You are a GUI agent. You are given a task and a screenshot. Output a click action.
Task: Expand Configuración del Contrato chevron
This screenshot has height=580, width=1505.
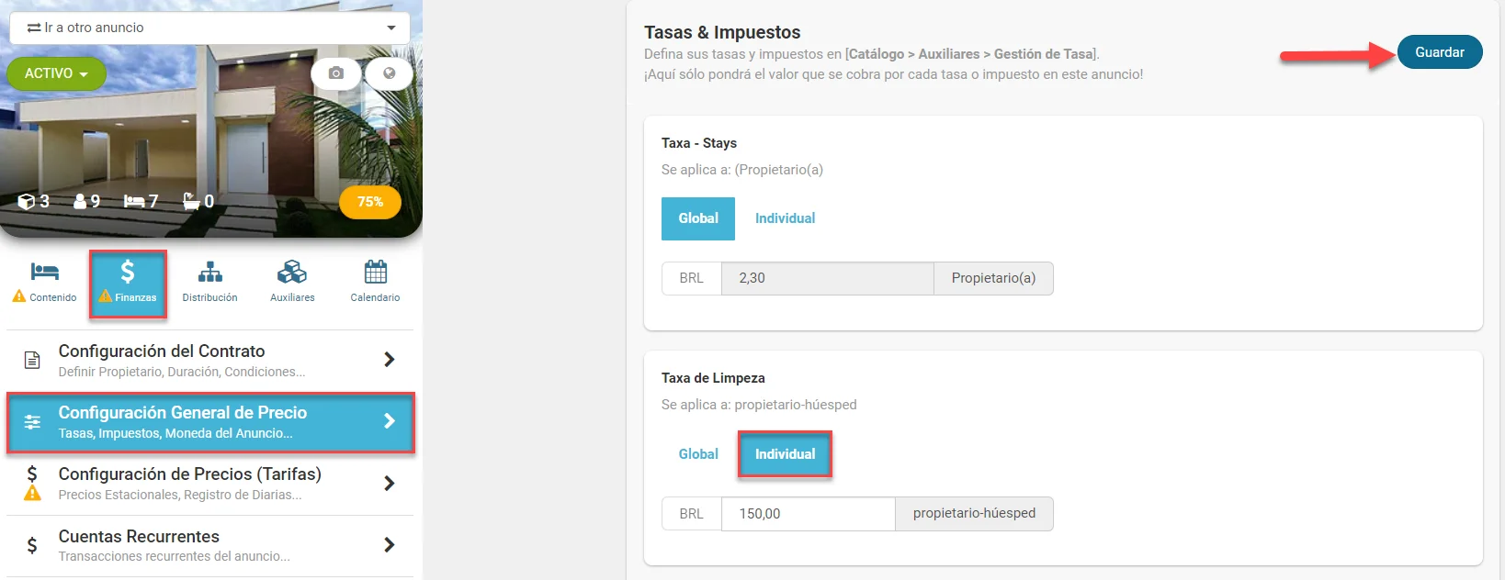pyautogui.click(x=389, y=360)
